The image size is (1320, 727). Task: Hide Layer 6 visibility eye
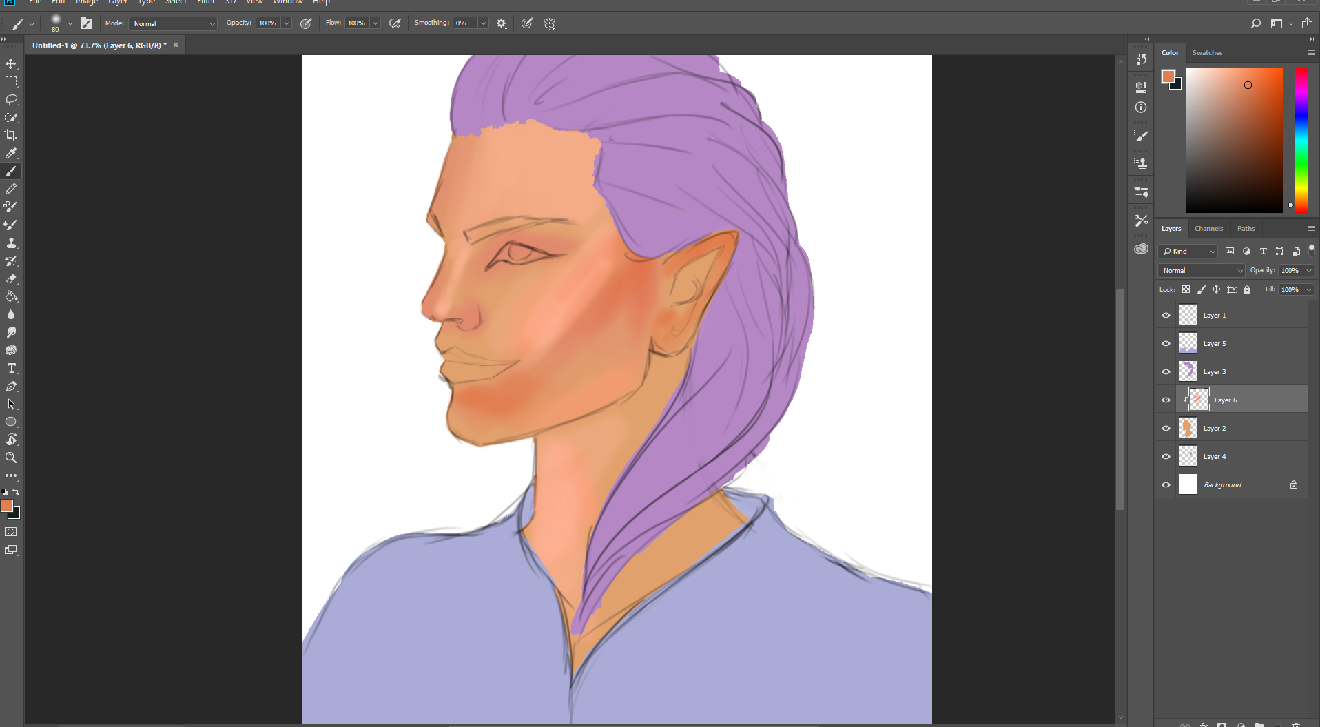tap(1166, 400)
